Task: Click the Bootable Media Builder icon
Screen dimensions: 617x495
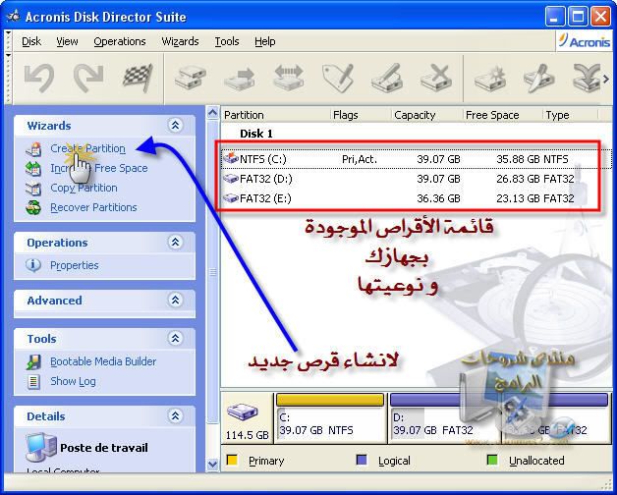Action: tap(33, 362)
